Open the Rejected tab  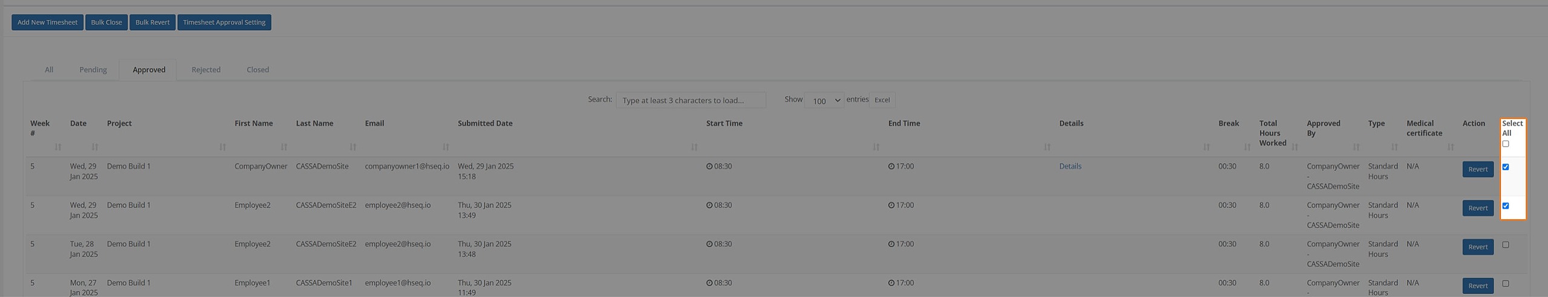coord(206,70)
